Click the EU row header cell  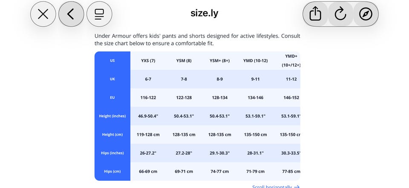112,98
